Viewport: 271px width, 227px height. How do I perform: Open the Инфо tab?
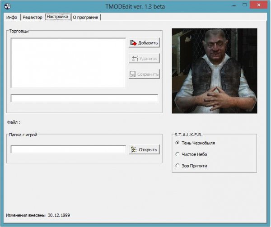(x=12, y=17)
